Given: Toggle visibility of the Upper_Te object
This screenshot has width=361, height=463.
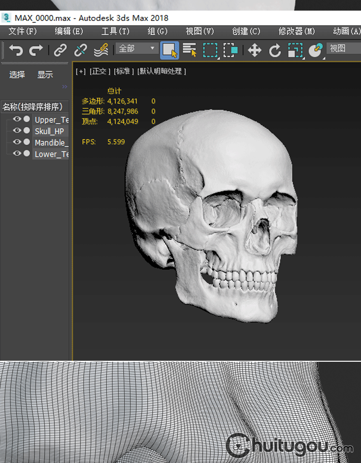Looking at the screenshot, I should click(17, 119).
